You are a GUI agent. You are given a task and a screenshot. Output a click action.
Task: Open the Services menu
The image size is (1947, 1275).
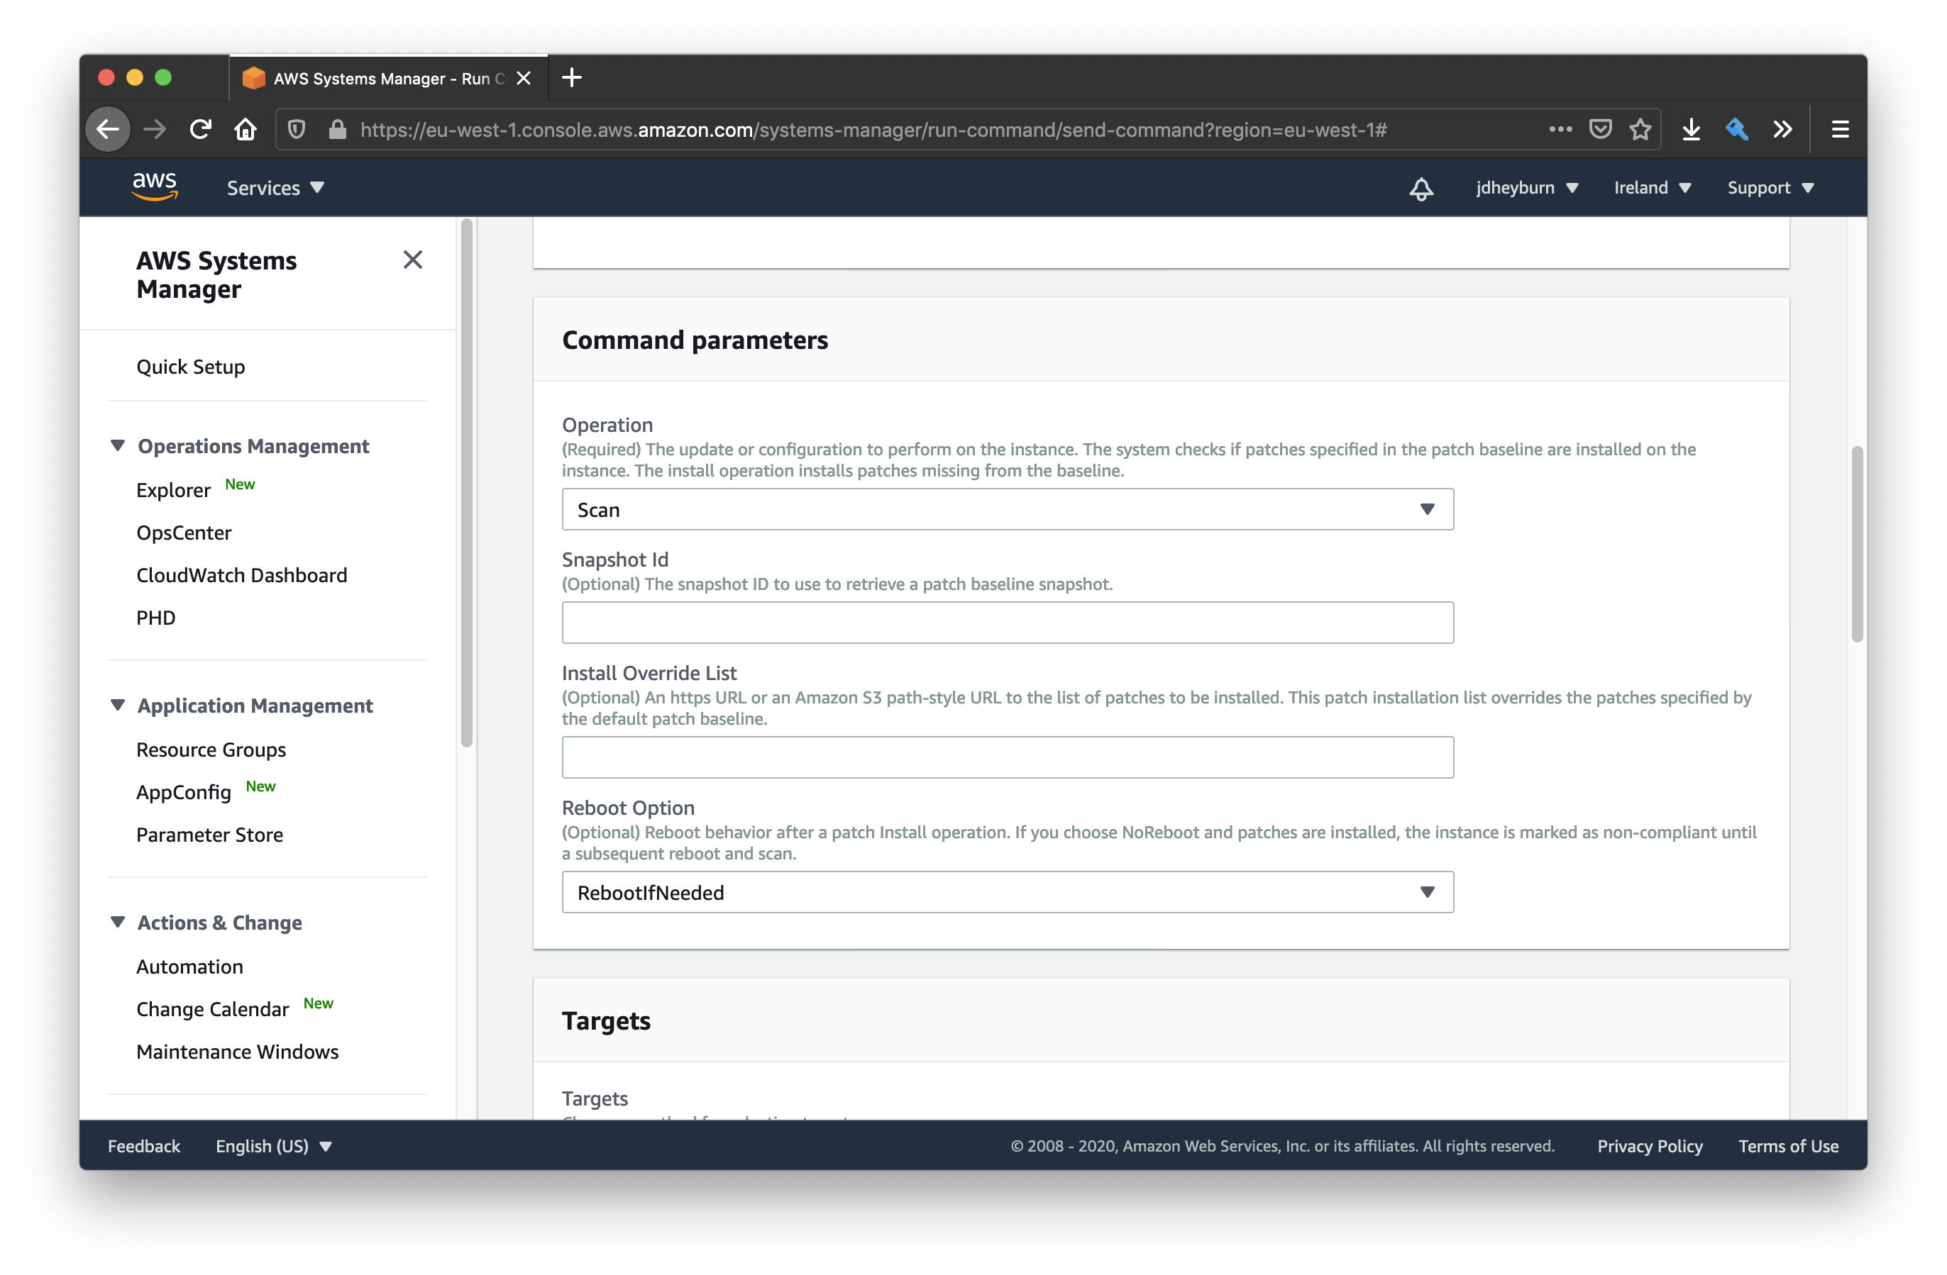[275, 188]
